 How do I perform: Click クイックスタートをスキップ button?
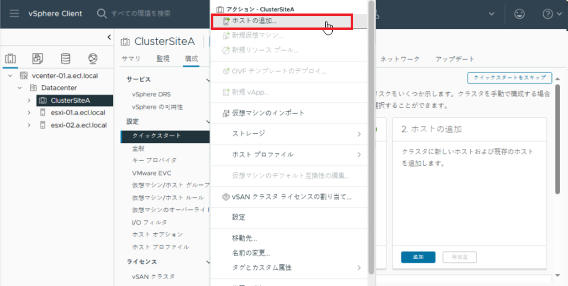510,78
